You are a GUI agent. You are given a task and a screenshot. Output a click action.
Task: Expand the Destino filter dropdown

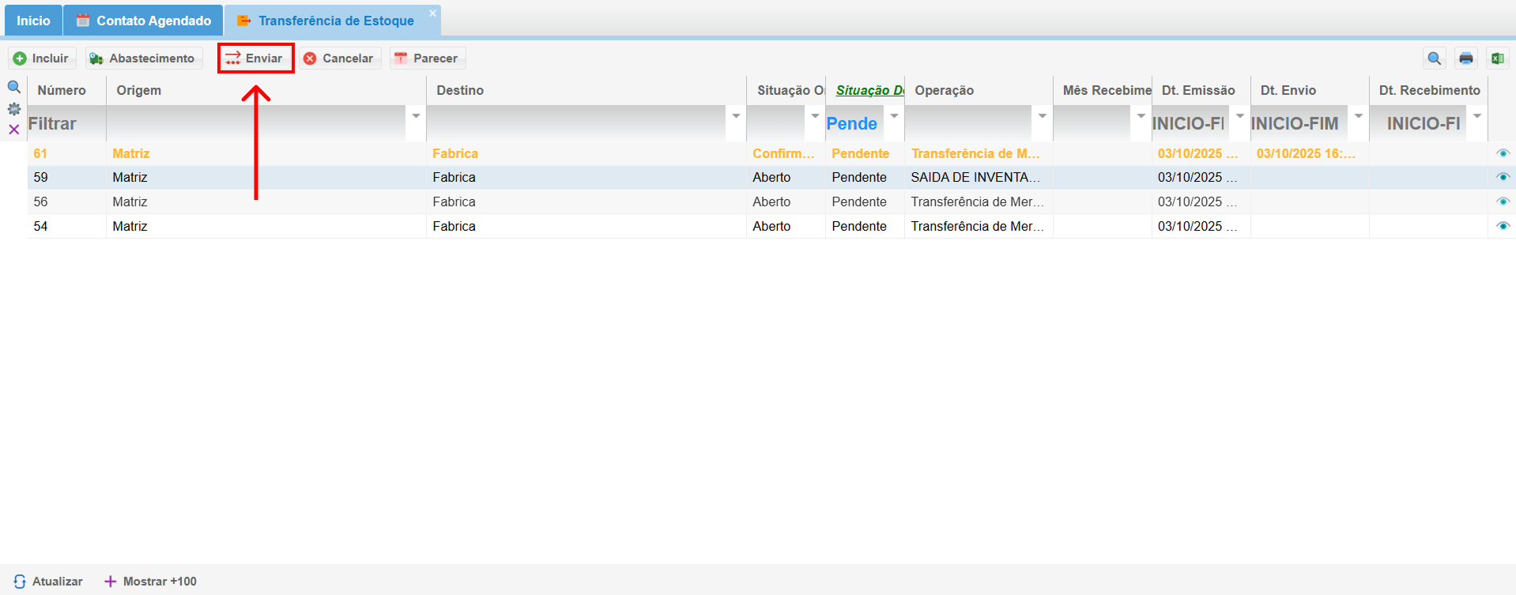(x=736, y=116)
